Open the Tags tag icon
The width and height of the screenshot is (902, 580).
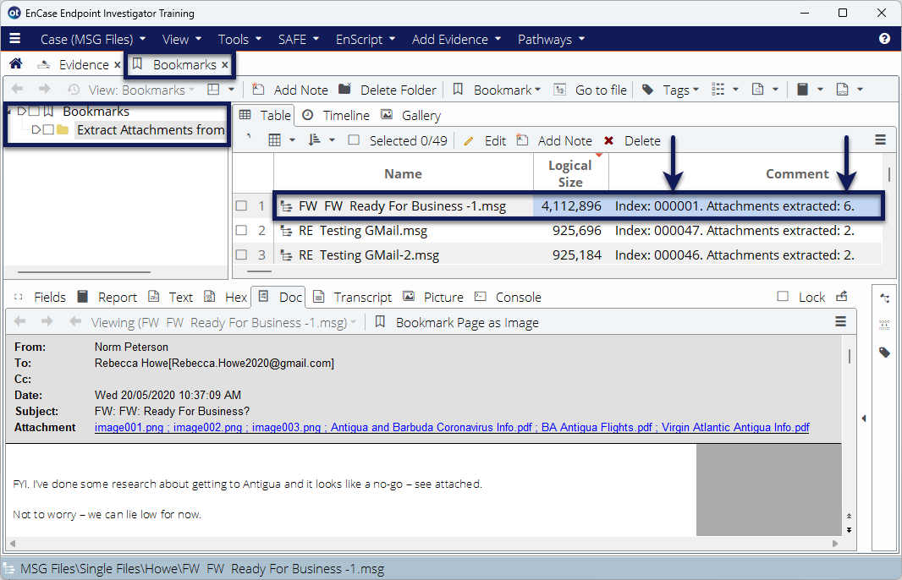tap(648, 90)
